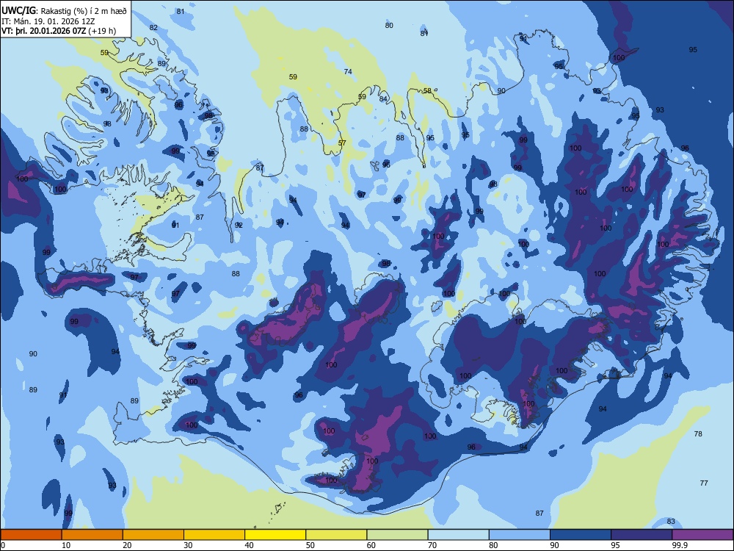
Task: Click the 20–30 legend color swatch
Action: pyautogui.click(x=153, y=535)
